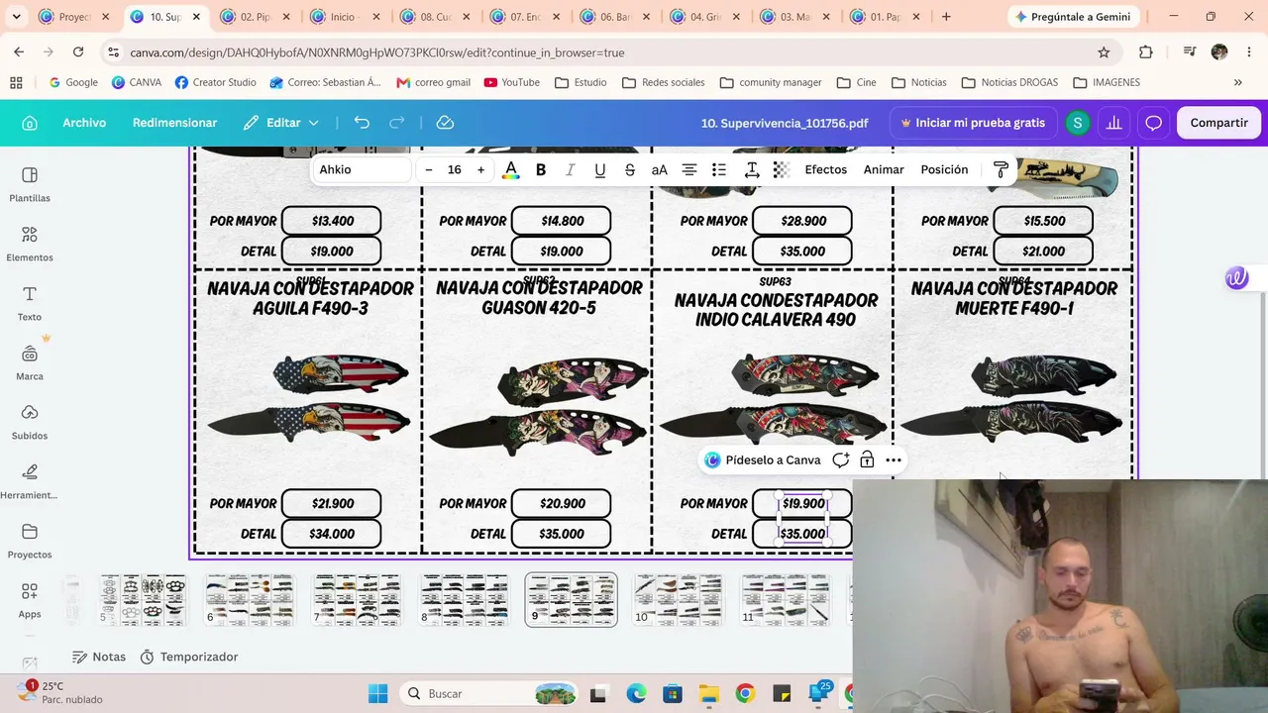1268x713 pixels.
Task: Select page 6 thumbnail
Action: [250, 600]
